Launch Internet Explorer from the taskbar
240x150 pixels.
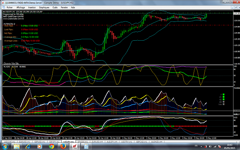[28, 147]
